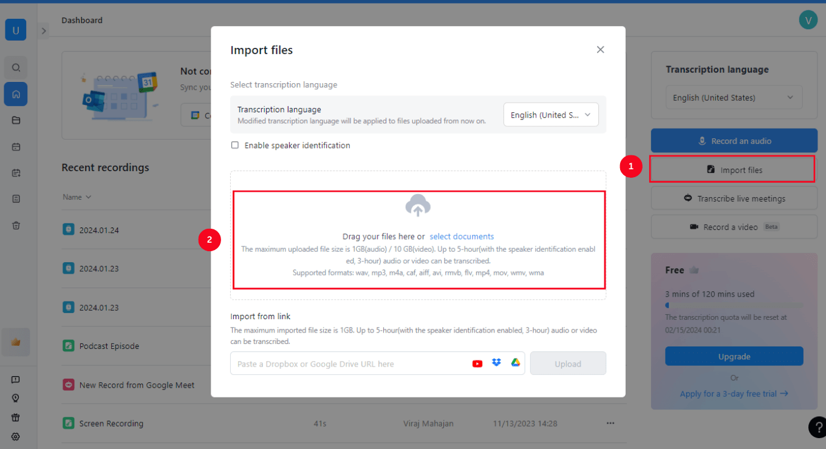Open the help question mark icon
This screenshot has height=449, width=826.
tap(818, 427)
